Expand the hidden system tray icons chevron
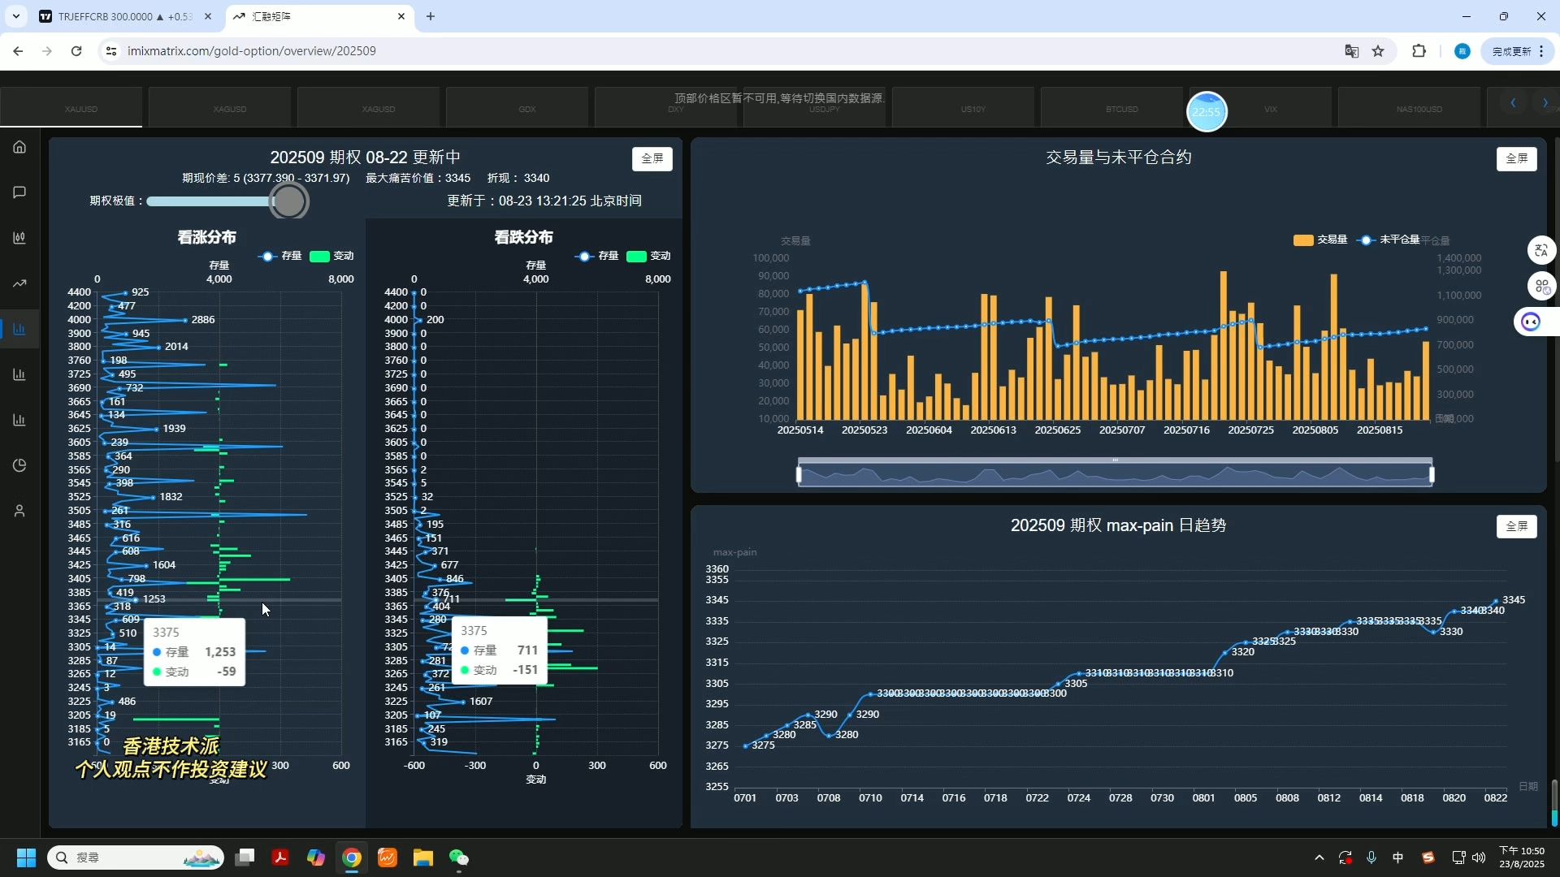This screenshot has height=877, width=1560. click(x=1319, y=858)
